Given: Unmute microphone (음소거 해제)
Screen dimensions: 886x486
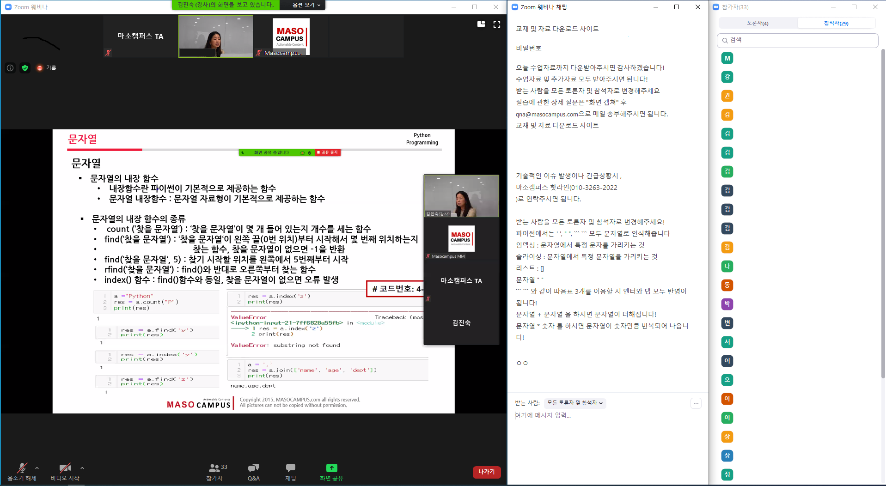Looking at the screenshot, I should 21,468.
